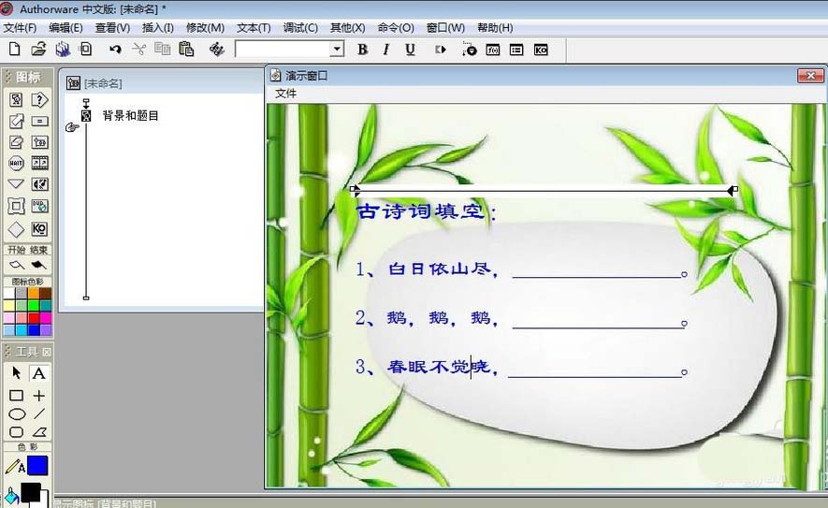Select the DVD icon in palette
The width and height of the screenshot is (828, 508).
[39, 206]
